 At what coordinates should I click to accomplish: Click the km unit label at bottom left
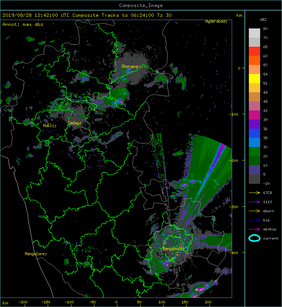(x=5, y=303)
